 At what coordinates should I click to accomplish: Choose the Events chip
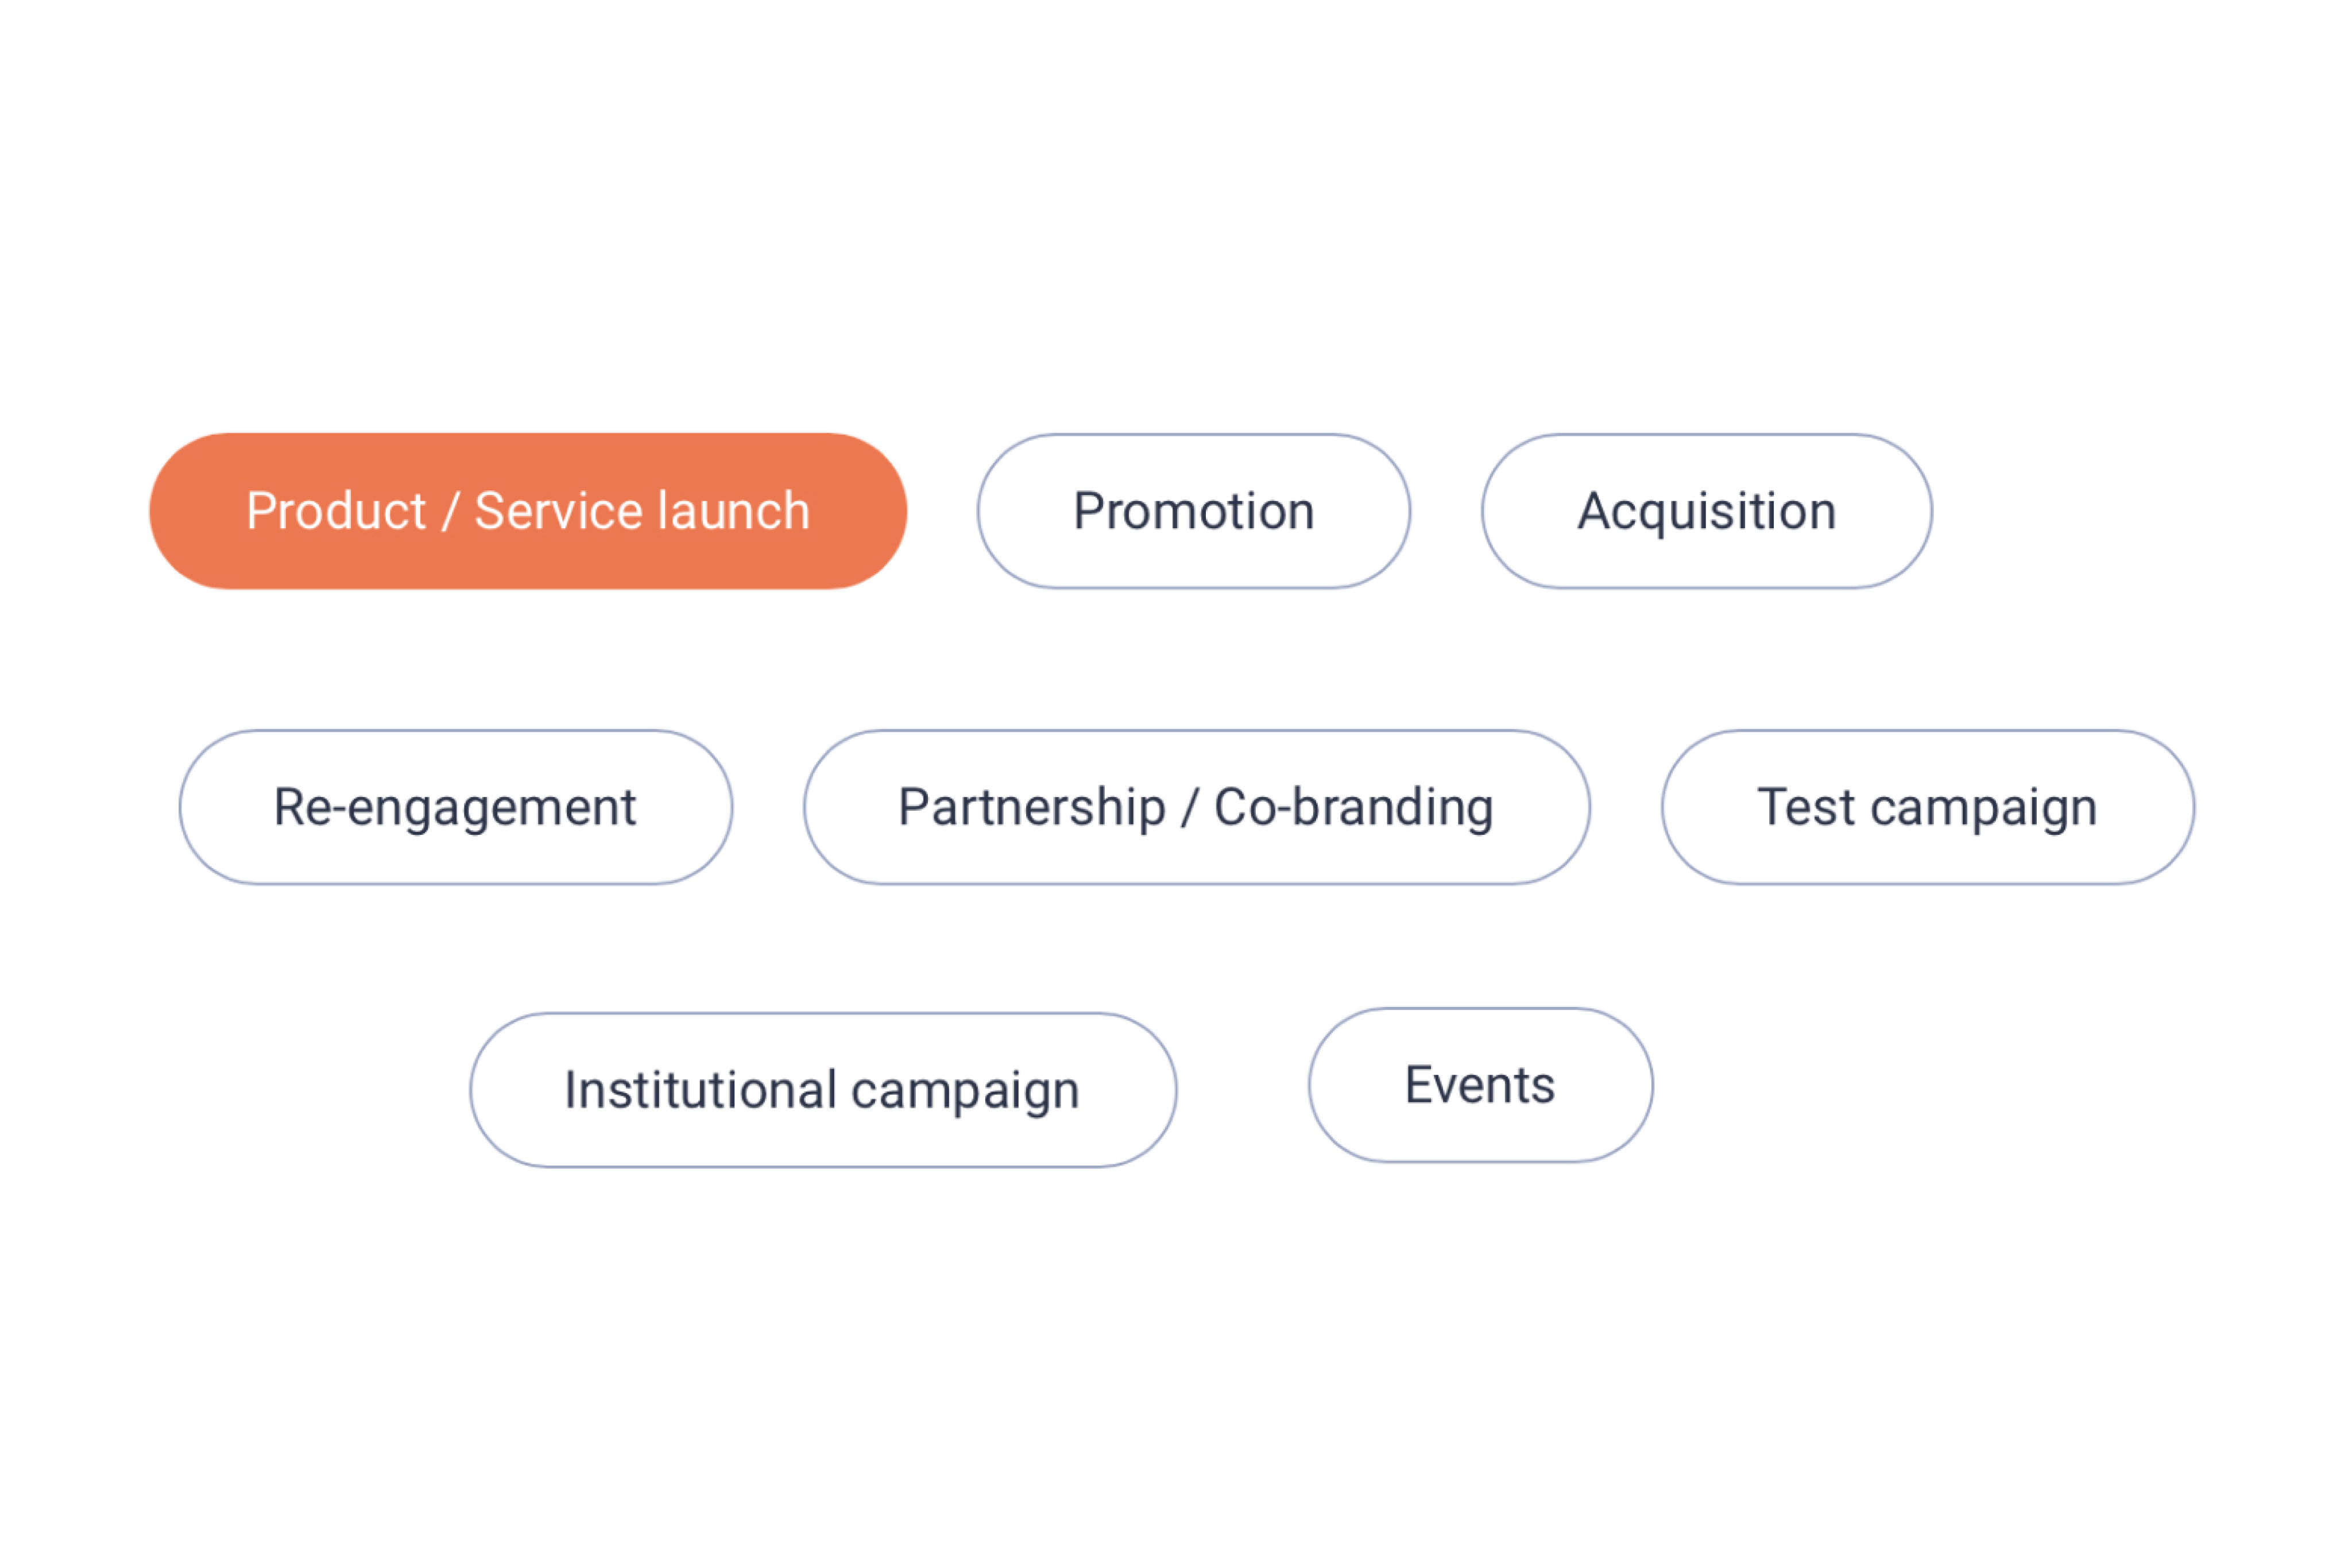(1480, 1085)
